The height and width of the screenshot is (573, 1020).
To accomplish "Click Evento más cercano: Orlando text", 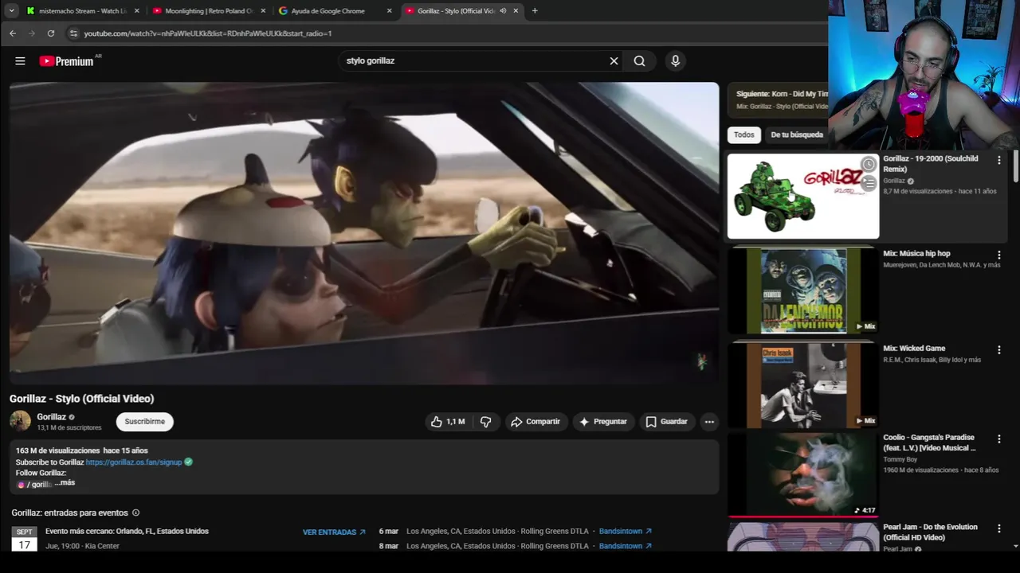I will 127,532.
